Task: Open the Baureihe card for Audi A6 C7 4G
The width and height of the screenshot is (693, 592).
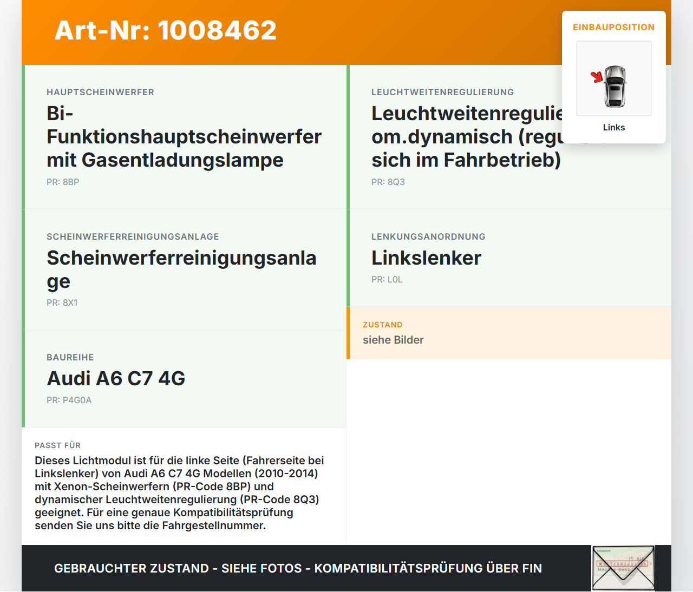Action: [184, 378]
